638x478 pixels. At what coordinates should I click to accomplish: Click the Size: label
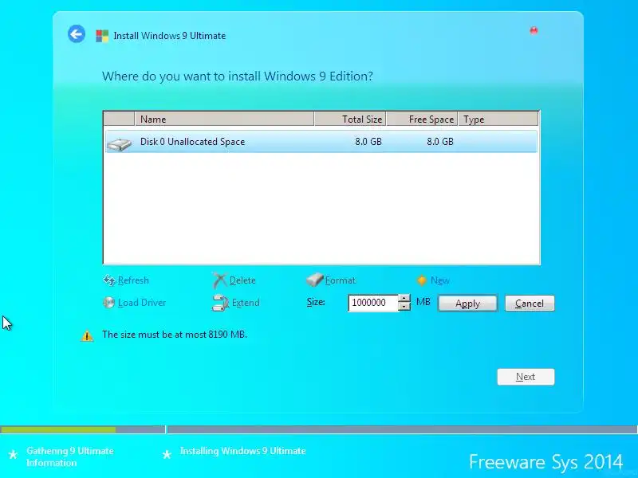point(316,302)
